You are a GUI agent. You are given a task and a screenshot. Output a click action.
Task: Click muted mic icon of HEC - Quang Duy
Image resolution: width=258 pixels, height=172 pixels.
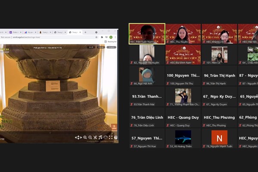point(168,125)
